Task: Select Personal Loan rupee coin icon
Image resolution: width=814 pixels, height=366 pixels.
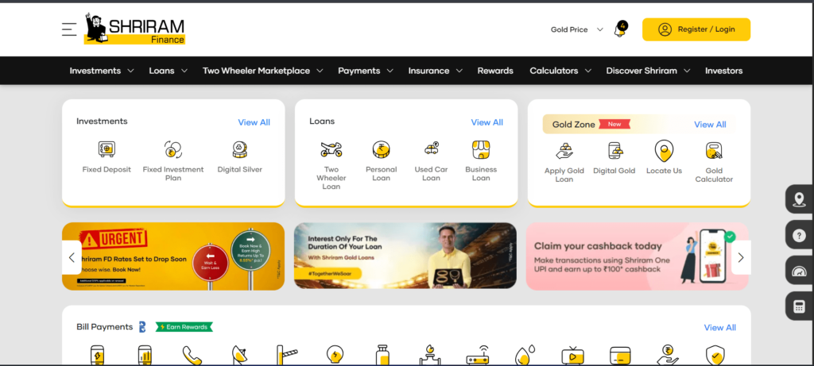Action: pos(381,149)
